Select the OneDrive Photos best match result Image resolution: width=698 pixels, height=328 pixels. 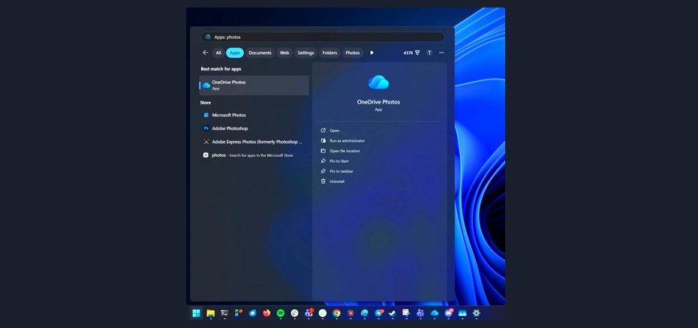(x=254, y=85)
